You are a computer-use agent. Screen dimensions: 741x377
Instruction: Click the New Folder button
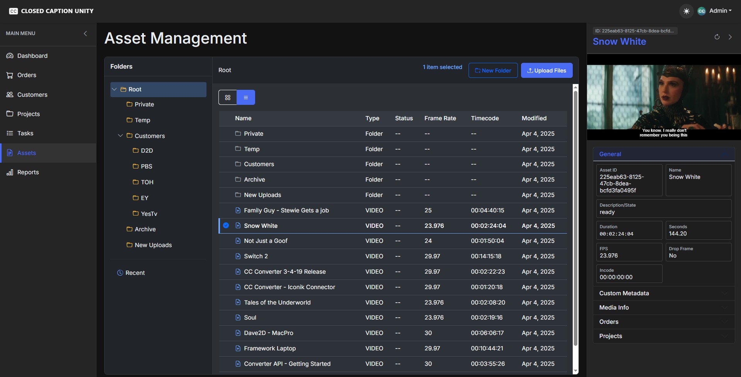coord(493,70)
